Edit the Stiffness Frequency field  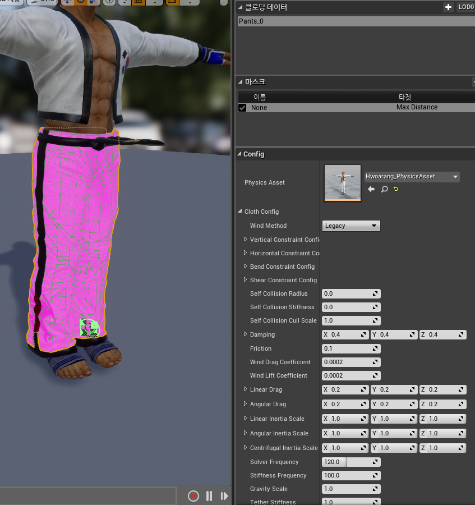coord(351,476)
